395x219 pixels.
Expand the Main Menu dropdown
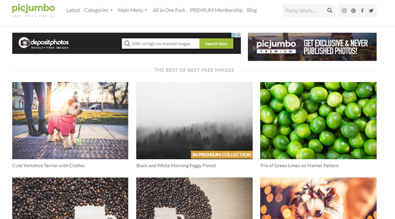pos(132,10)
